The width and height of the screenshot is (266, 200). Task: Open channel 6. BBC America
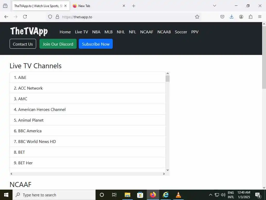click(88, 131)
